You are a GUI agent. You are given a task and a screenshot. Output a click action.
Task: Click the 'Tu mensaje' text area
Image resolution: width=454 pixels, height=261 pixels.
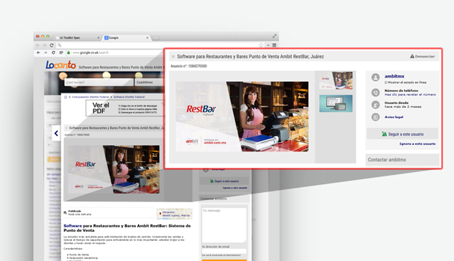click(224, 225)
